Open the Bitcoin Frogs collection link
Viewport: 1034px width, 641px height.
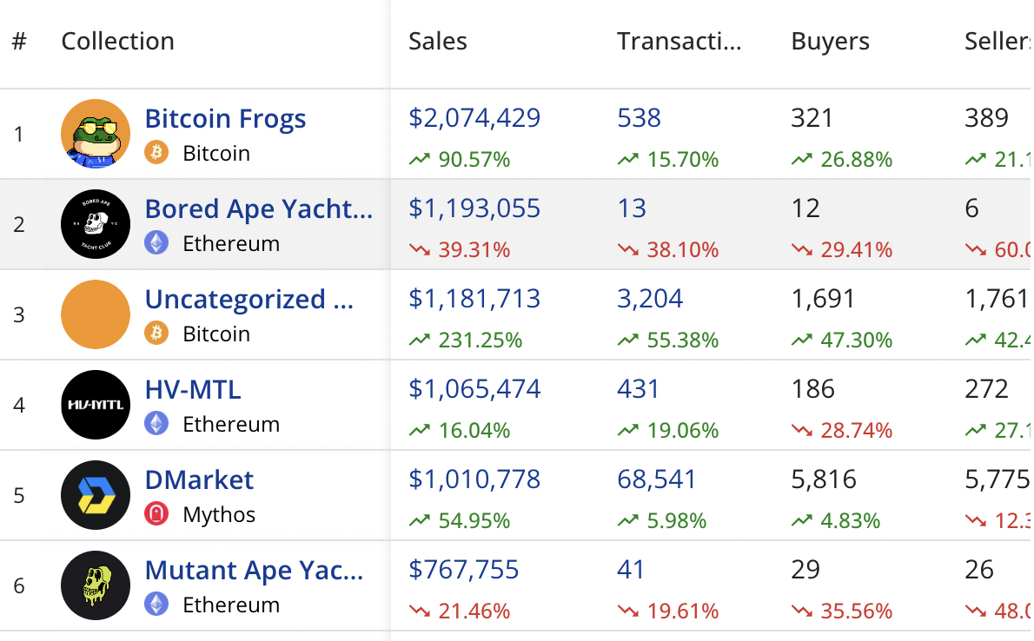(x=225, y=118)
